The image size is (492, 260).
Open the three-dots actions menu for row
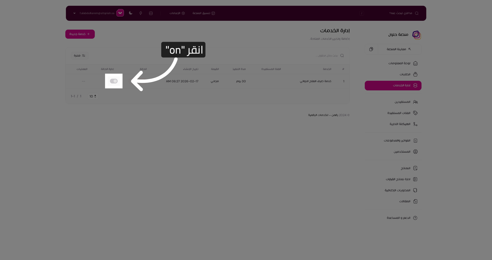(84, 81)
